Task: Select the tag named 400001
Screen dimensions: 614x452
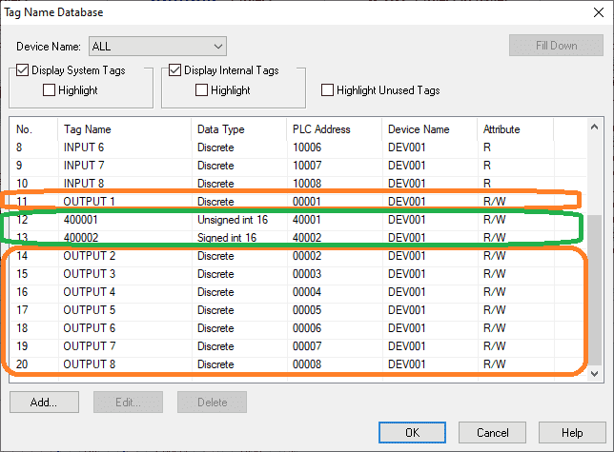Action: pyautogui.click(x=297, y=220)
